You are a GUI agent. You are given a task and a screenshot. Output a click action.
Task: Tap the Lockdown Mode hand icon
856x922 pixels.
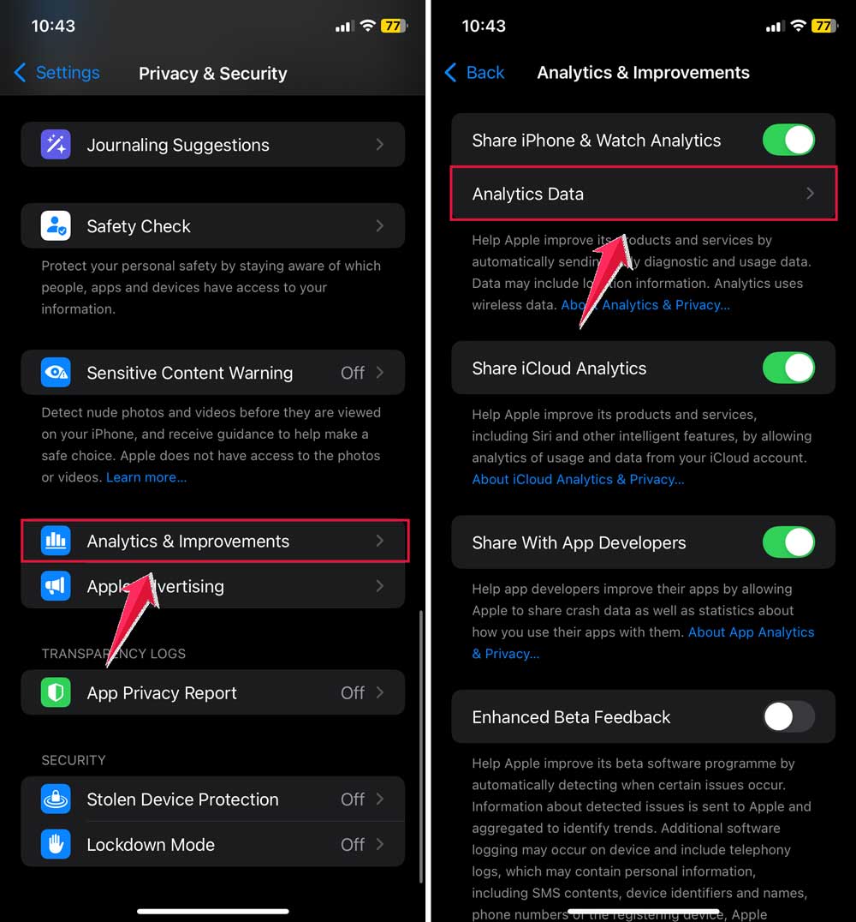click(x=56, y=844)
